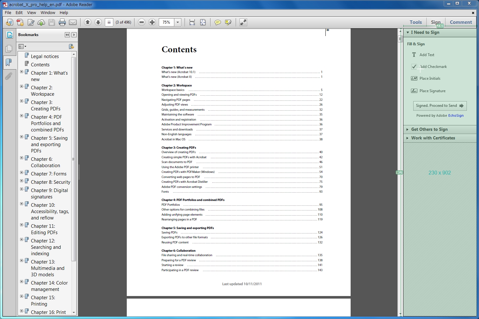
Task: Click the email envelope icon
Action: (73, 22)
